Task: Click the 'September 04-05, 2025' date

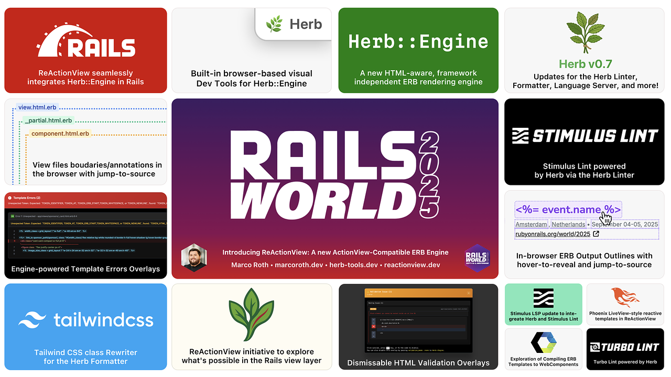Action: (625, 224)
